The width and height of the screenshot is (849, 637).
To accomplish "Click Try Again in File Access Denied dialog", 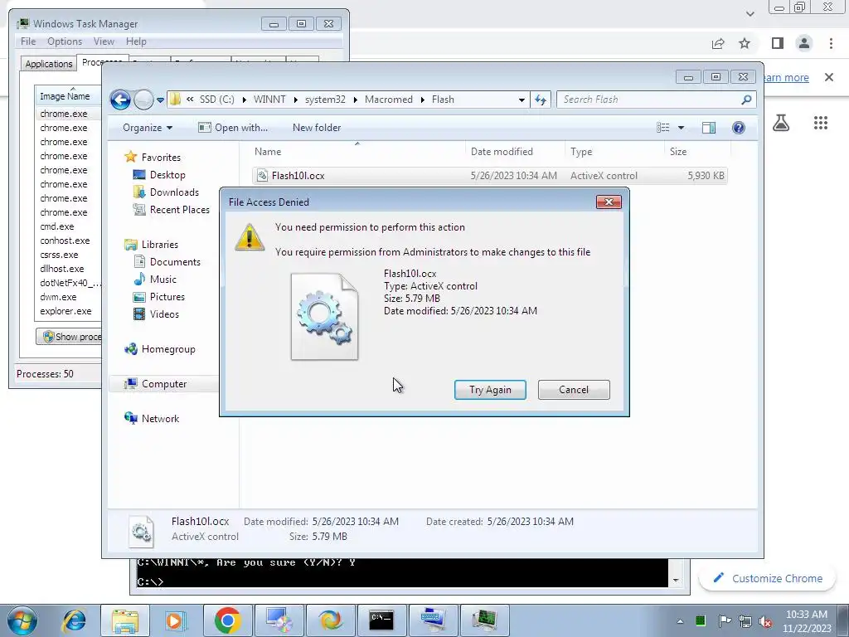I will 490,390.
